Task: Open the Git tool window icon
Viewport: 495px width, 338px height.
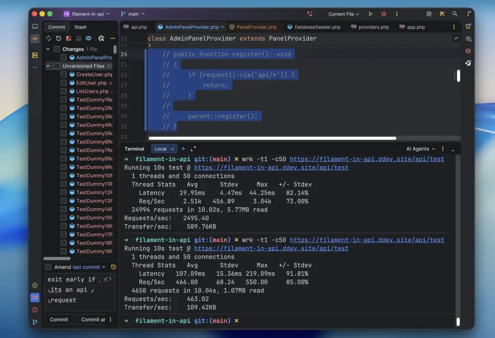Action: [x=35, y=322]
